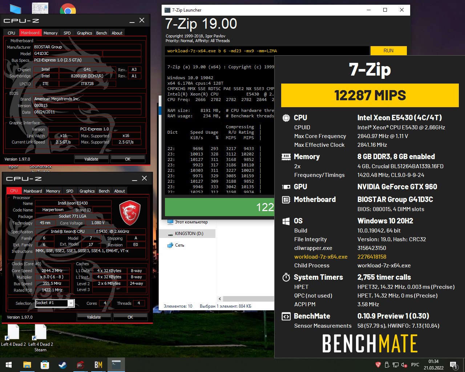The width and height of the screenshot is (465, 372).
Task: Open BenchMate from the taskbar
Action: tap(98, 365)
